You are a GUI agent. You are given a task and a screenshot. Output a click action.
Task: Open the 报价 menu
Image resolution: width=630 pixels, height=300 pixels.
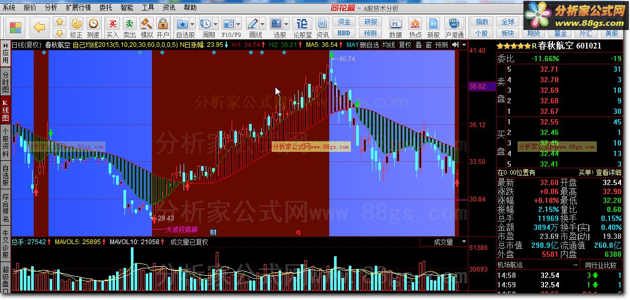point(30,7)
